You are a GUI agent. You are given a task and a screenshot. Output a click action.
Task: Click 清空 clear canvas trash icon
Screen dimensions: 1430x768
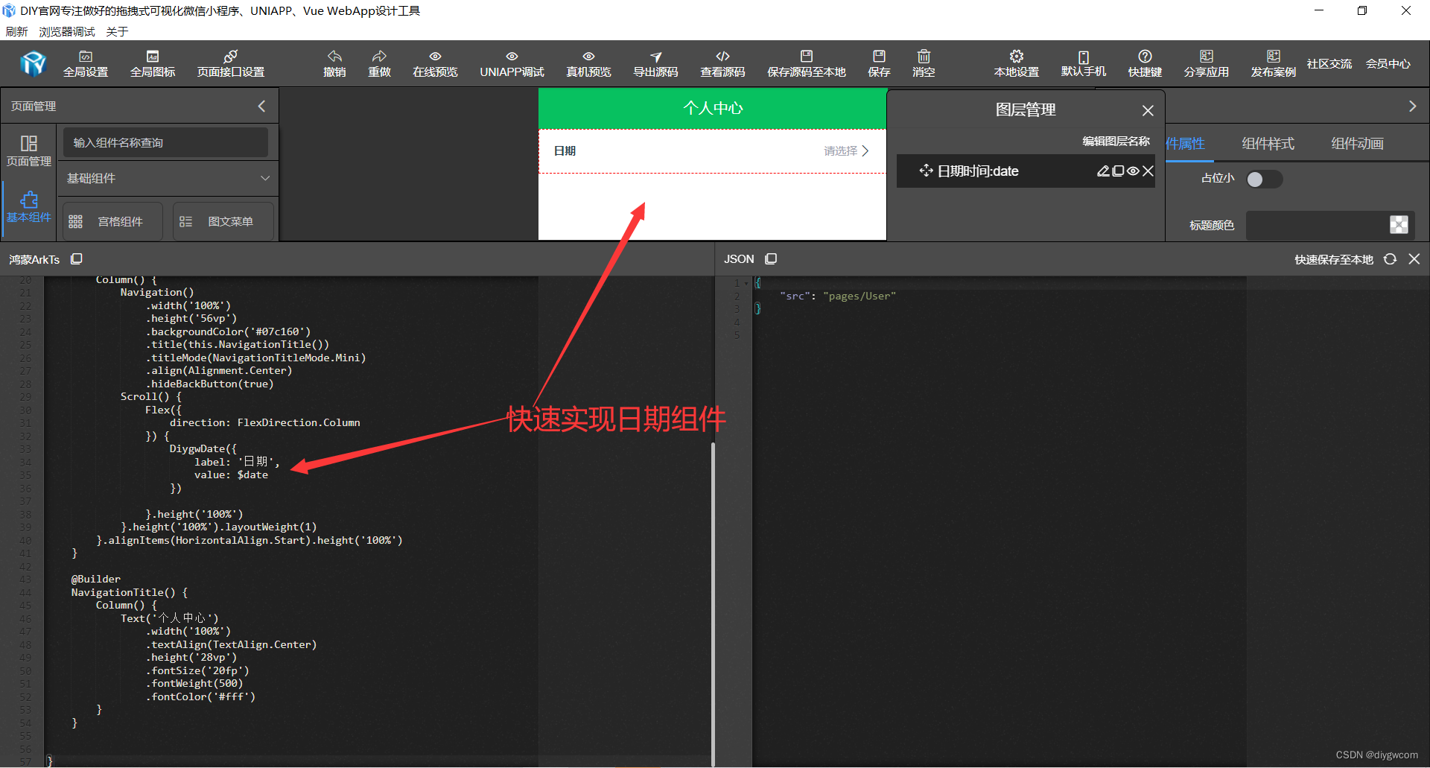924,64
